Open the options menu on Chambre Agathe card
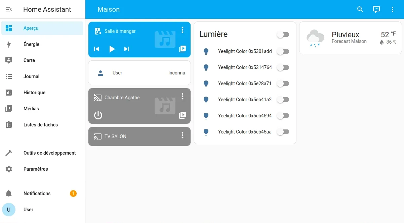 [x=183, y=96]
